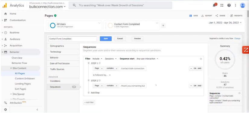
Task: Click the Cancel button
Action: [x=120, y=39]
